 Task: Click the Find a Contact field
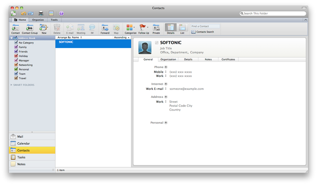[x=205, y=26]
